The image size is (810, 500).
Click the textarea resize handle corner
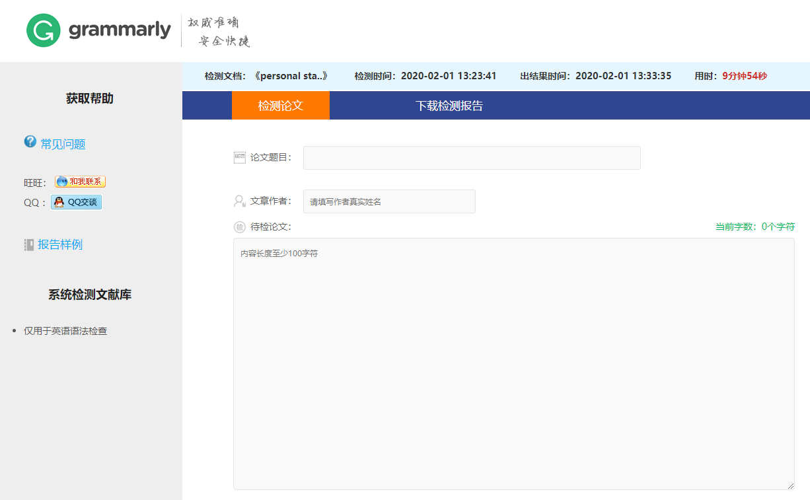click(x=790, y=485)
